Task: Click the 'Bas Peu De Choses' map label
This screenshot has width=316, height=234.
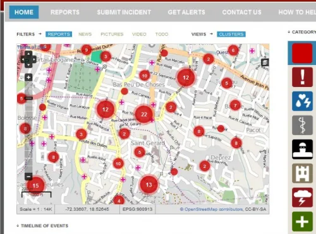Action: (139, 85)
